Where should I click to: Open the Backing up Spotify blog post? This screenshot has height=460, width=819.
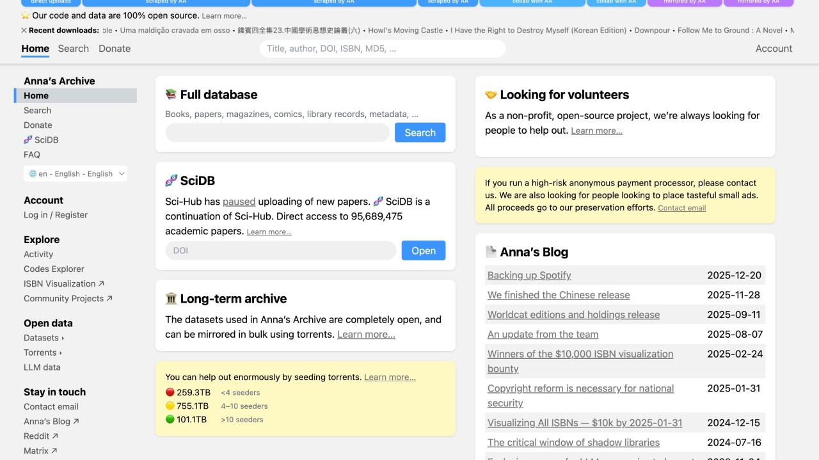pyautogui.click(x=529, y=275)
